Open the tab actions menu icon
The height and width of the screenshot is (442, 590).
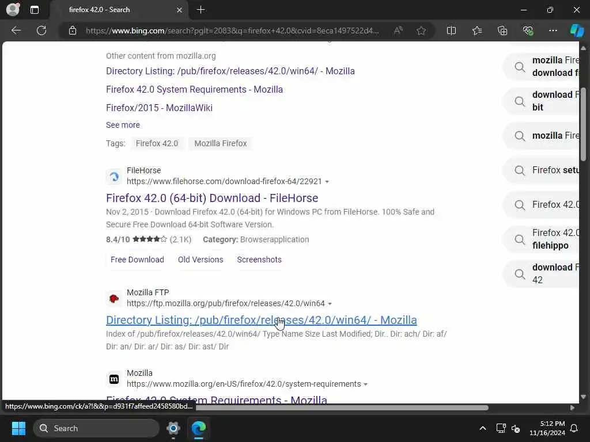coord(34,10)
